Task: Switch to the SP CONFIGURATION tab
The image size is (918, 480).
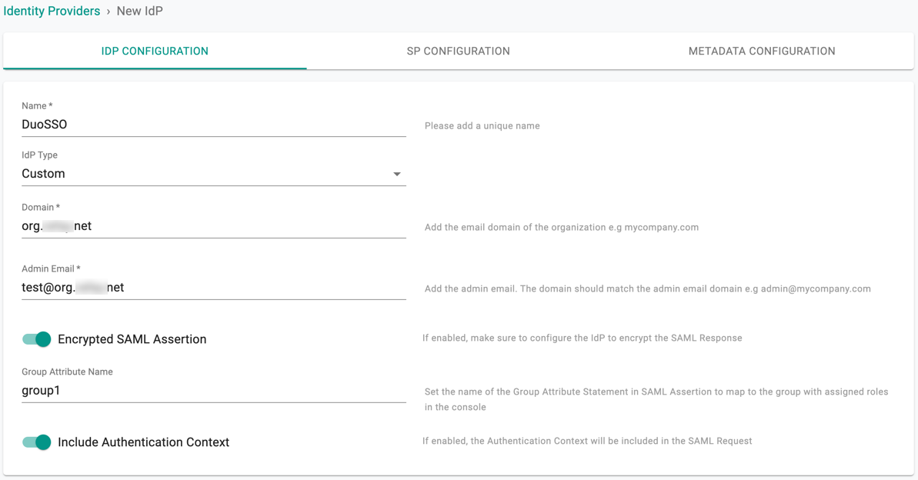Action: click(x=459, y=51)
